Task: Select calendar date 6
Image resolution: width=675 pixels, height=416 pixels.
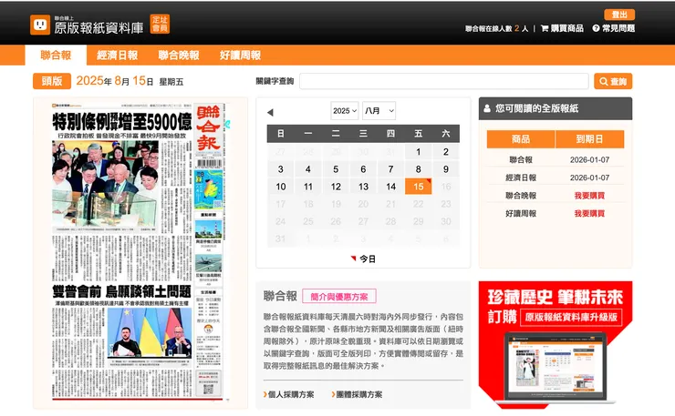Action: [363, 169]
